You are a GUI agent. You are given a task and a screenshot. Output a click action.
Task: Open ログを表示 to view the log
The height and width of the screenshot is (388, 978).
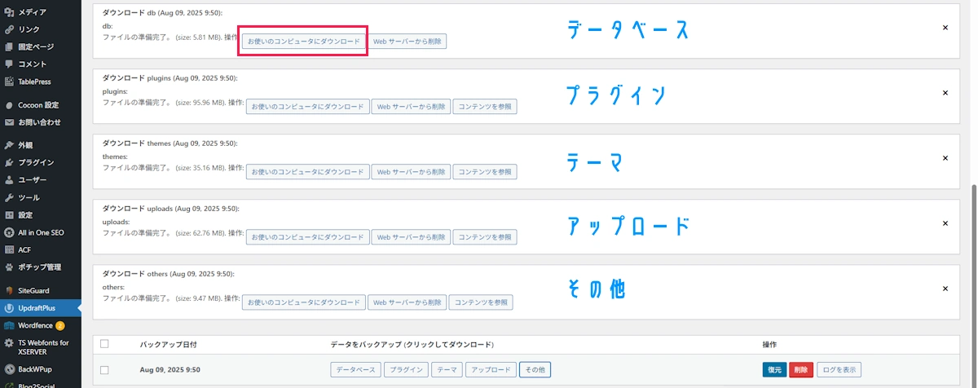point(839,369)
